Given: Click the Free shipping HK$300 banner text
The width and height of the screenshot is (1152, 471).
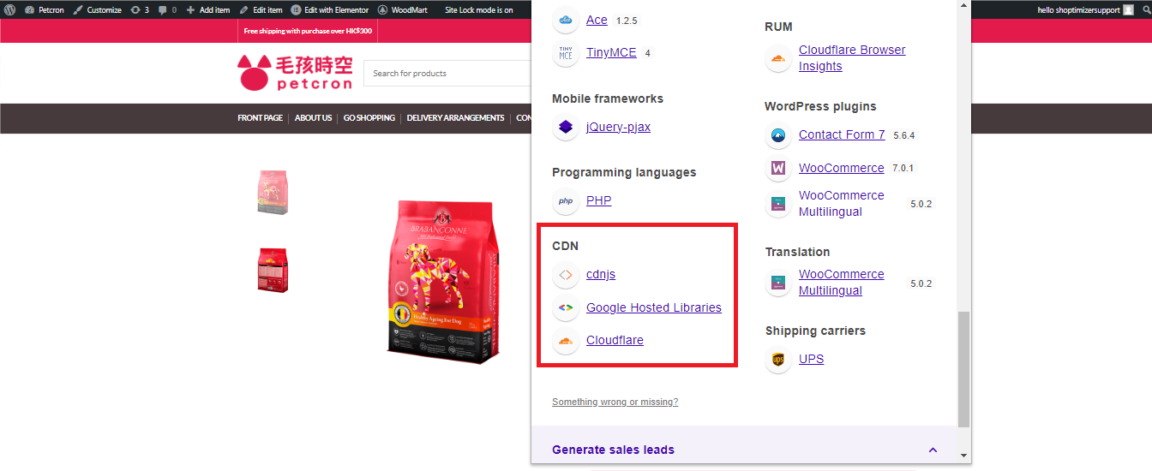Looking at the screenshot, I should [307, 31].
